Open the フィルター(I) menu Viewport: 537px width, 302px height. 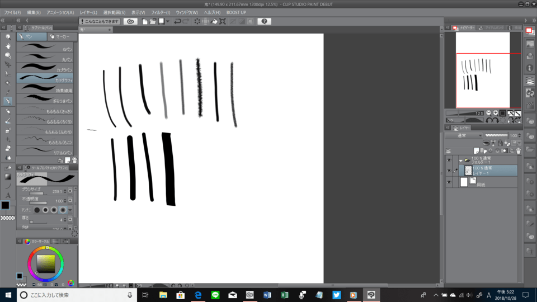[159, 12]
